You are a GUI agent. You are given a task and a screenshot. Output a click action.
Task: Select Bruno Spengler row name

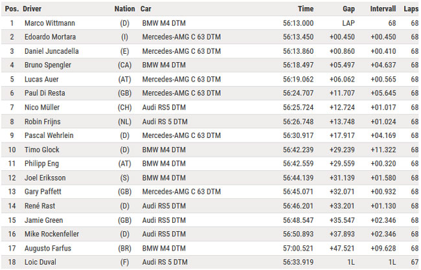[x=48, y=65]
